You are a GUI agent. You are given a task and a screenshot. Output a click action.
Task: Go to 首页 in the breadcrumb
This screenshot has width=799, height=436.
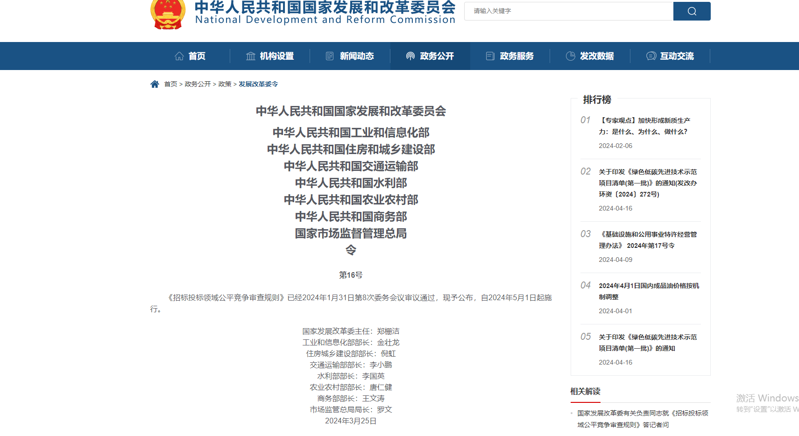[x=170, y=84]
